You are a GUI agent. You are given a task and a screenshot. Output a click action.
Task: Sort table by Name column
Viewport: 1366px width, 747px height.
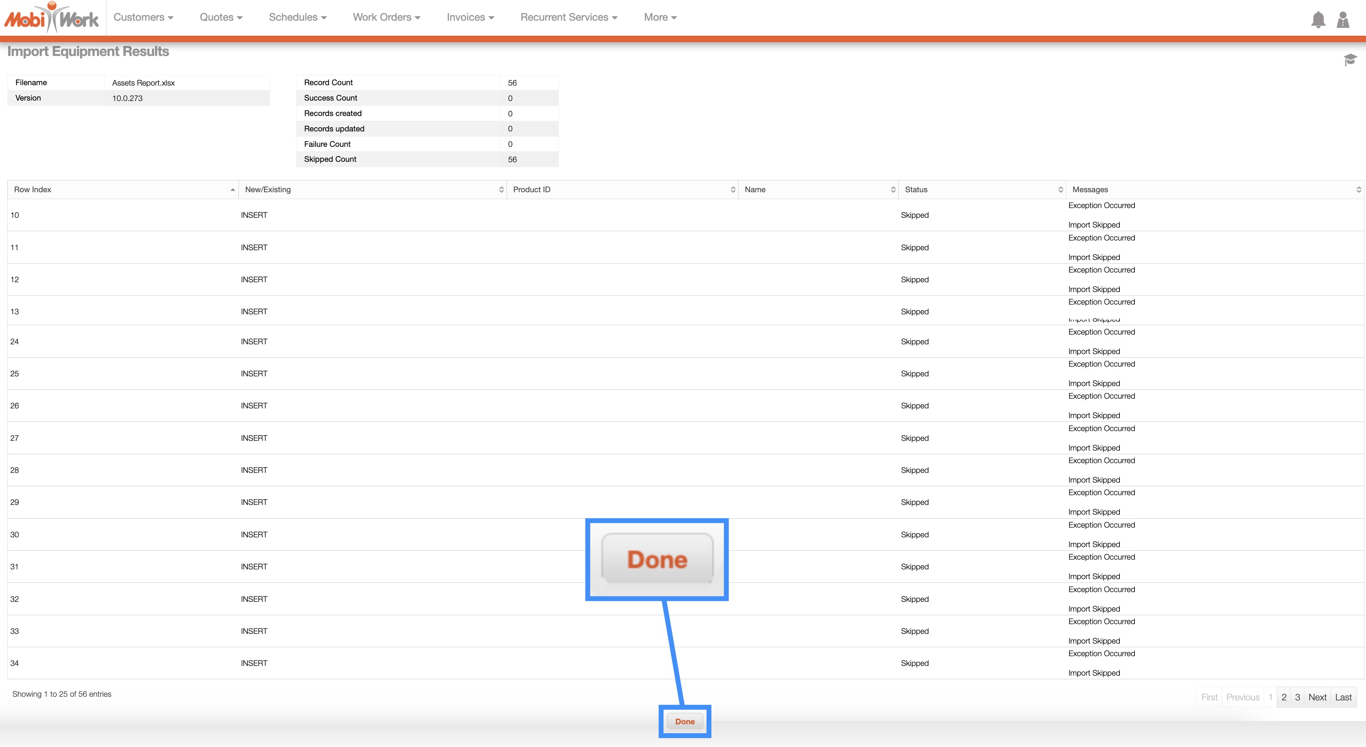(x=892, y=190)
